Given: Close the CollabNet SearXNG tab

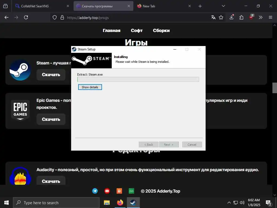Looking at the screenshot, I should (68, 6).
